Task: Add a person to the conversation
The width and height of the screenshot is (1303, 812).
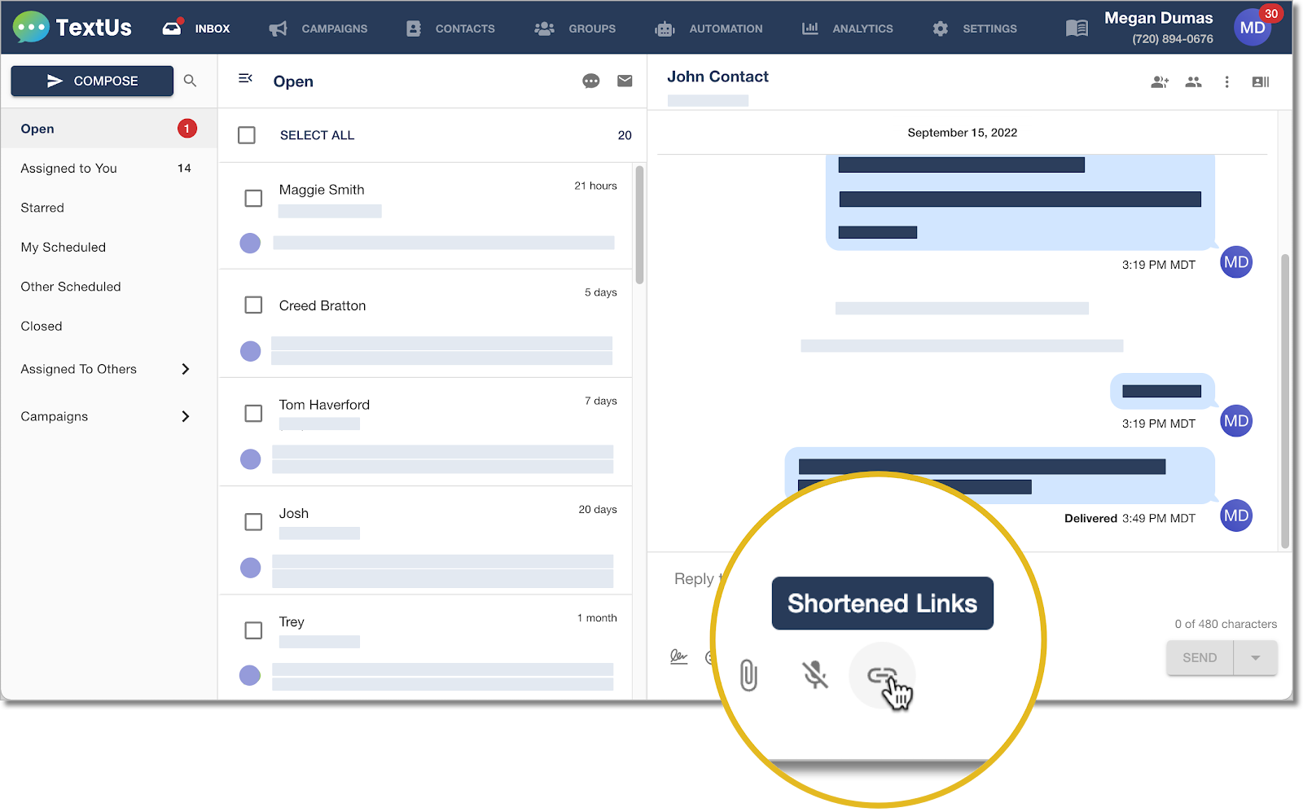Action: (1160, 81)
